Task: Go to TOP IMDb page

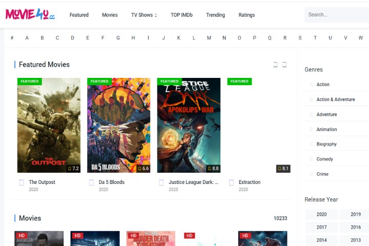Action: (181, 15)
